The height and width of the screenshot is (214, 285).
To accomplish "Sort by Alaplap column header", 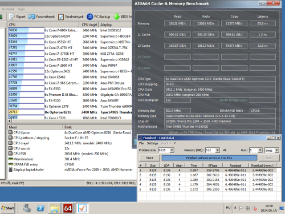I will coord(116,25).
